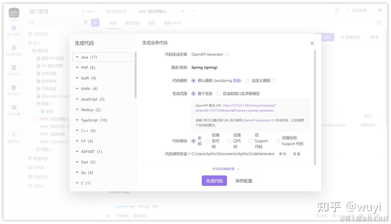Click the language list scrollbar
This screenshot has height=224, width=391.
point(135,75)
